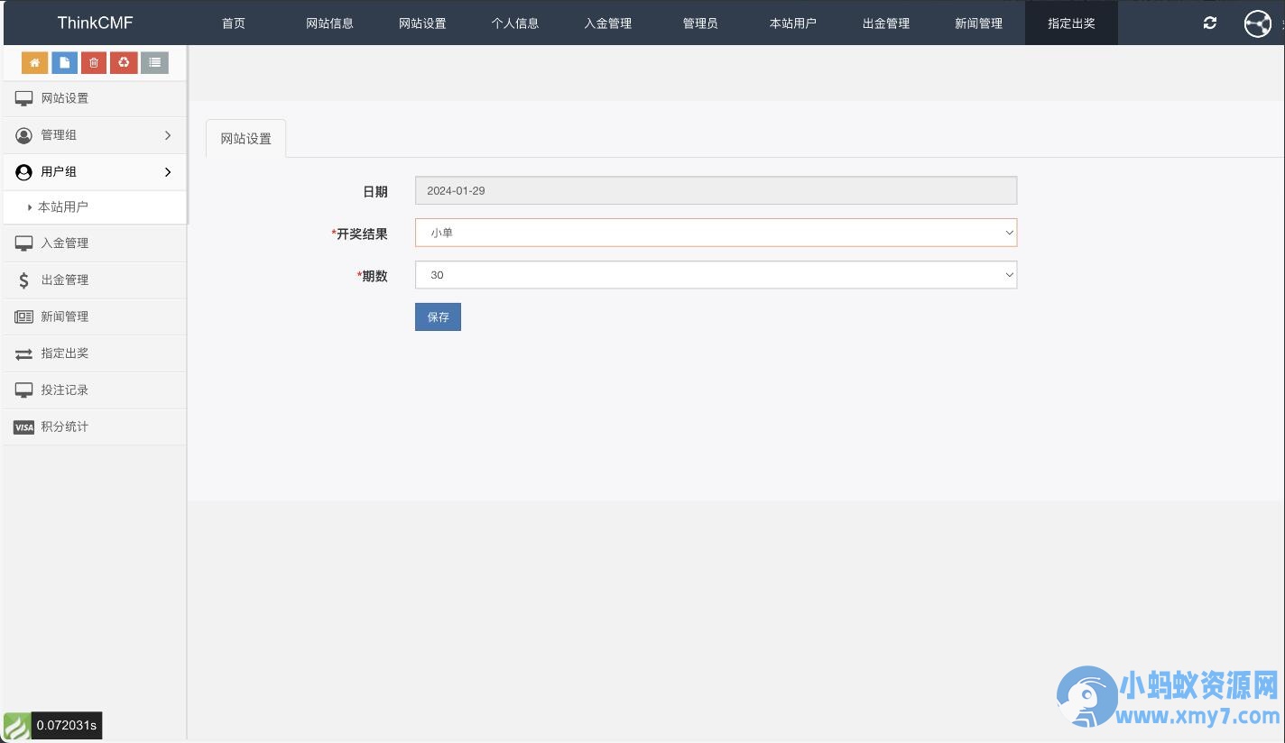
Task: Open the 期数 dropdown showing 30
Action: pyautogui.click(x=716, y=275)
